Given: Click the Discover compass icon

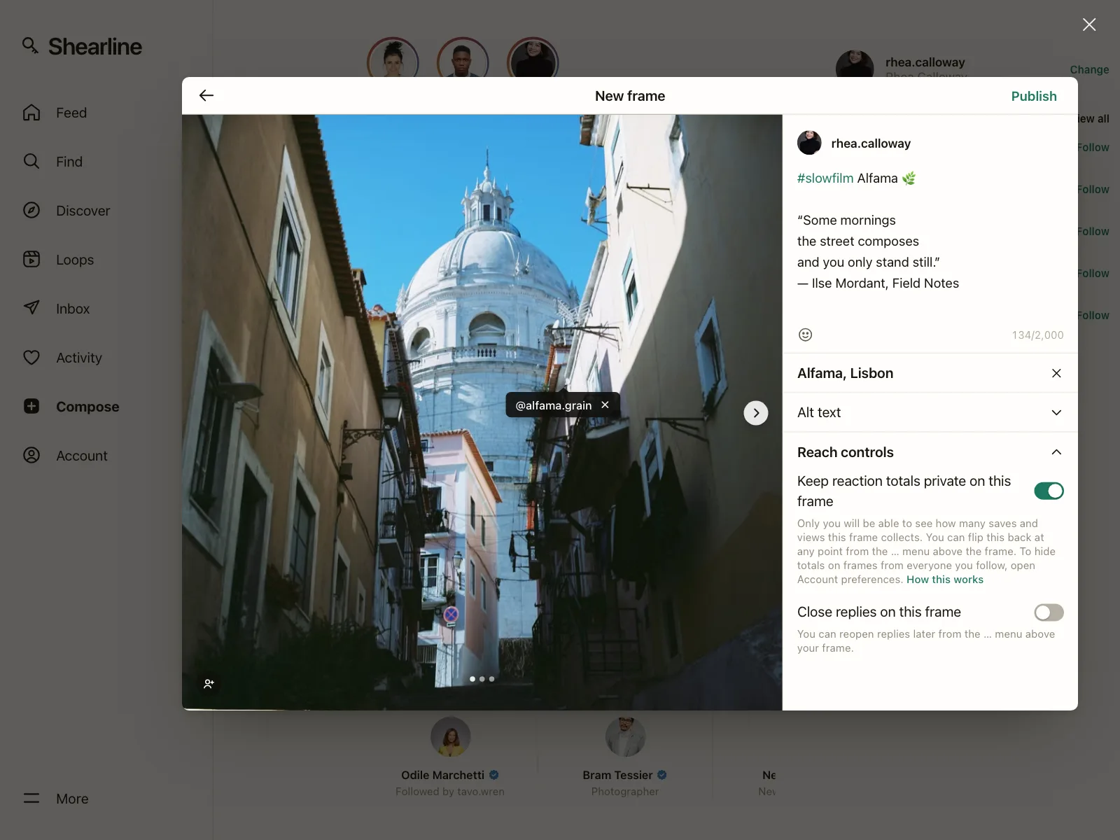Looking at the screenshot, I should click(x=31, y=210).
